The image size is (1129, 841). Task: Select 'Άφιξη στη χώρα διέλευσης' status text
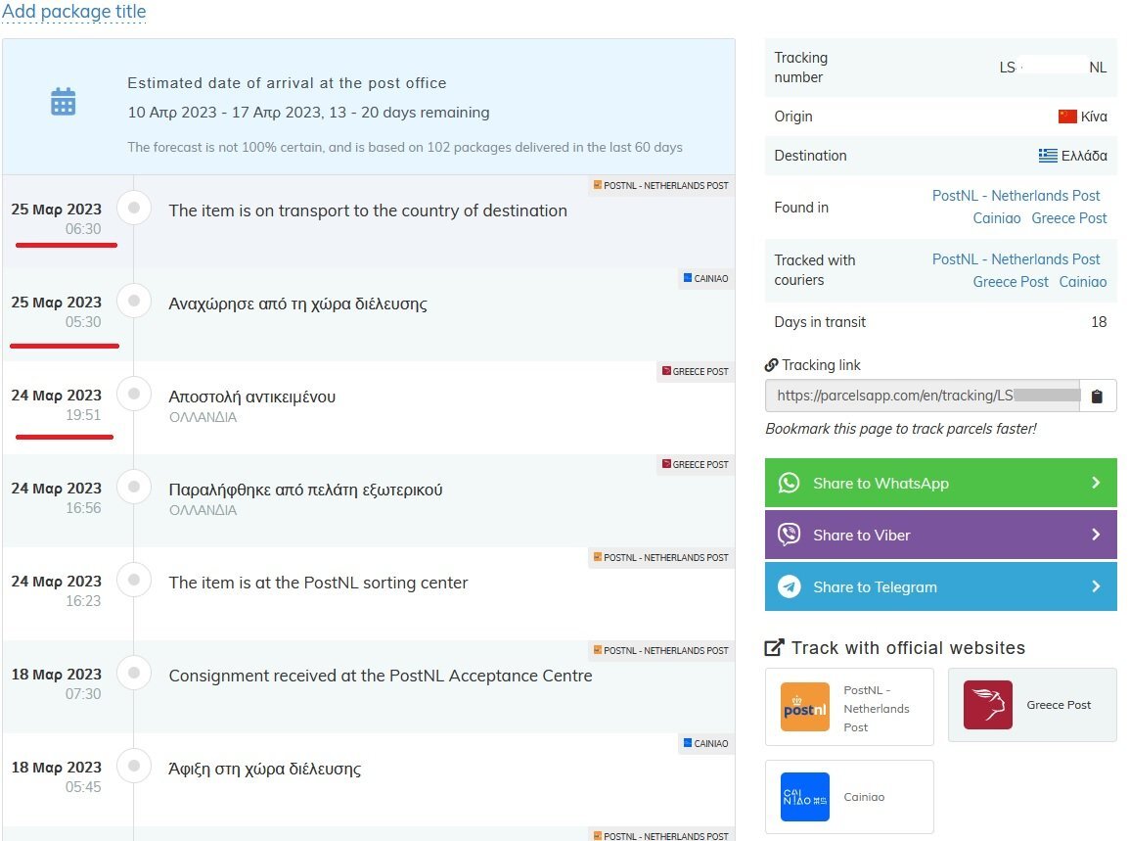264,769
